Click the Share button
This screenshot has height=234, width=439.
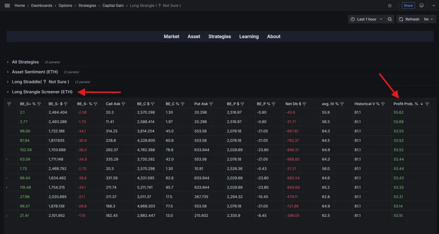coord(408,6)
